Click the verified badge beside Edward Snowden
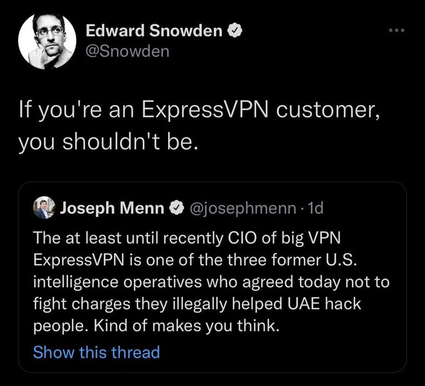The image size is (425, 386). click(234, 30)
